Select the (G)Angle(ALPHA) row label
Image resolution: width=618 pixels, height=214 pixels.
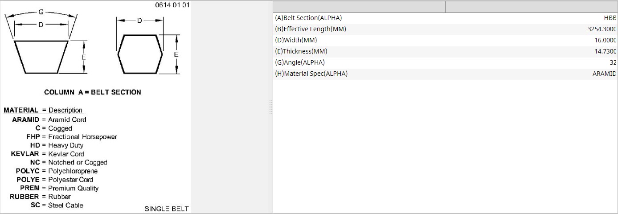click(x=299, y=63)
